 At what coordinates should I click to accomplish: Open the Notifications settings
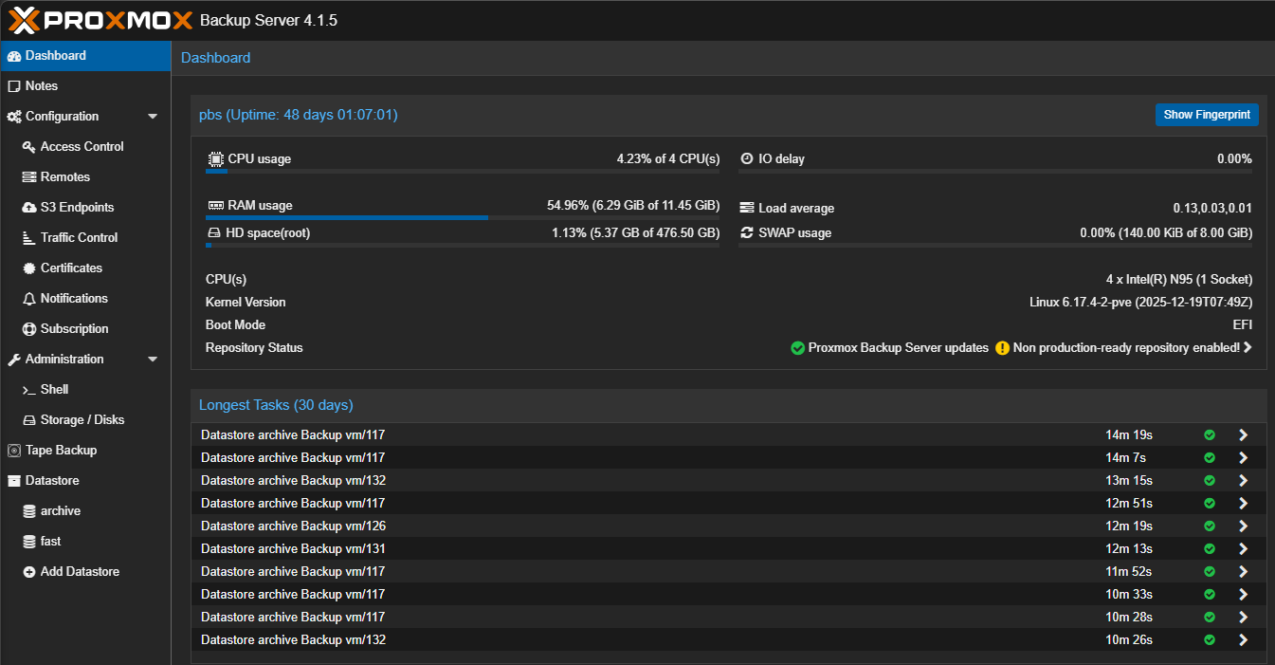click(74, 299)
